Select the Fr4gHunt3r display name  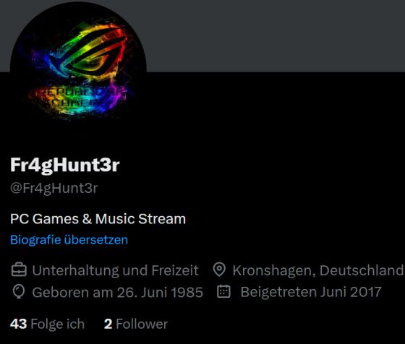pos(65,165)
